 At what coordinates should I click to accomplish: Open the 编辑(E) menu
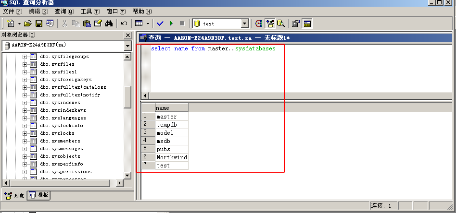point(38,12)
